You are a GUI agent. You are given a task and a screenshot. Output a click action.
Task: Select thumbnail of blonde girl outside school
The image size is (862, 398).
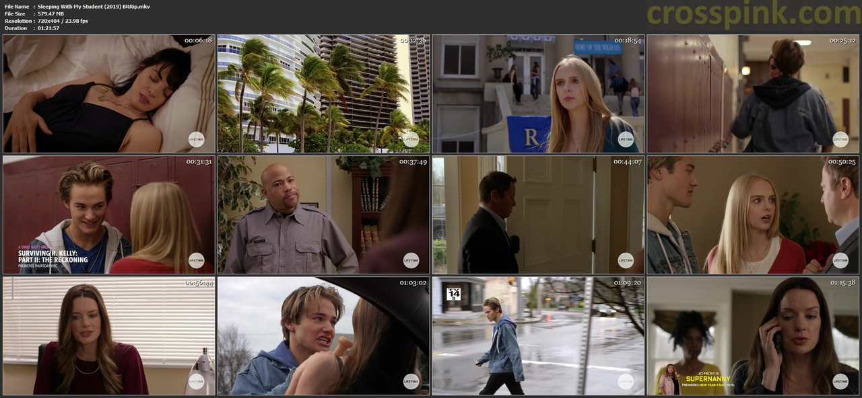point(538,93)
